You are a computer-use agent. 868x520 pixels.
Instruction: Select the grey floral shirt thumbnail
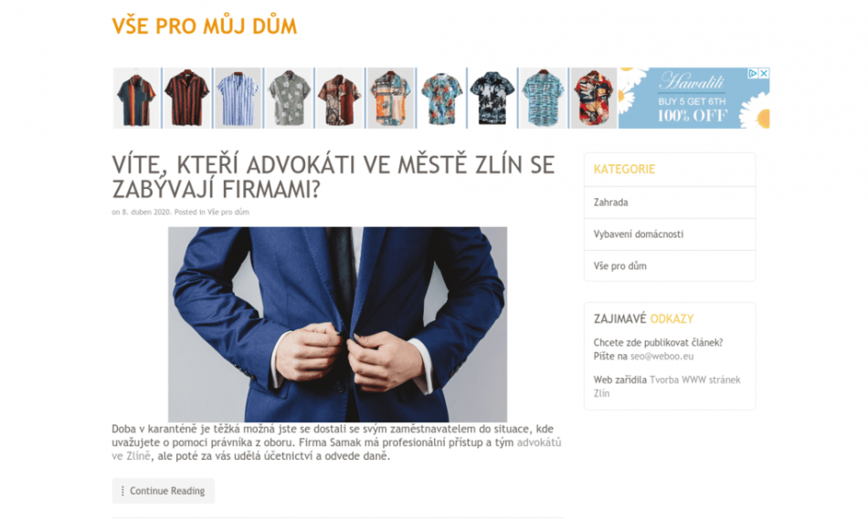(x=289, y=99)
